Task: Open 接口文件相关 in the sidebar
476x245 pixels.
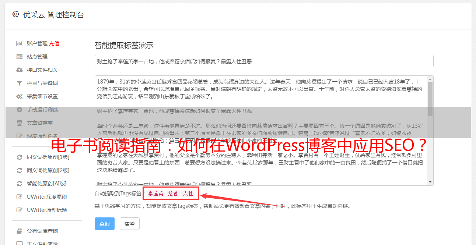Action: 42,70
